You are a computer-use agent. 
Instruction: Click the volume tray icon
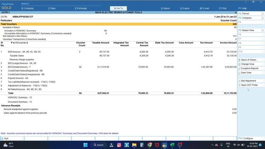point(238,145)
